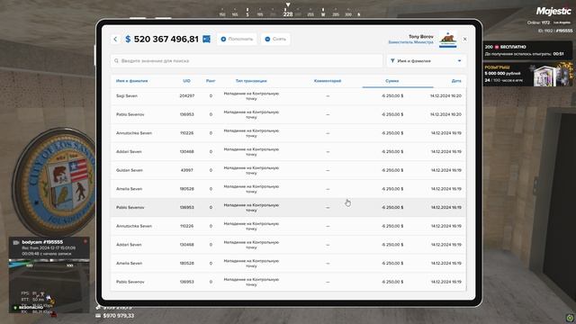Sort by the Имя и фамилия column header
576x324 pixels.
click(132, 81)
